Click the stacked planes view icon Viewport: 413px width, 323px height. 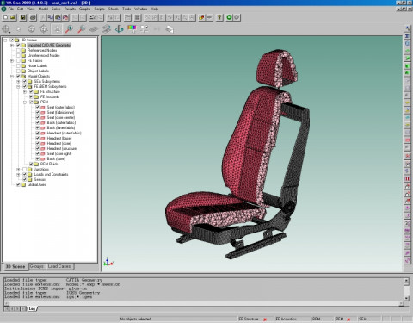pos(107,29)
